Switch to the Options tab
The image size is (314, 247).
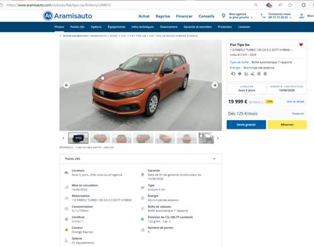(96, 27)
